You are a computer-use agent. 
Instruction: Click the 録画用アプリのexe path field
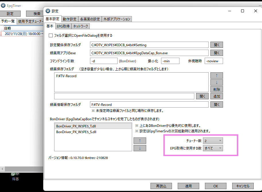[149, 53]
